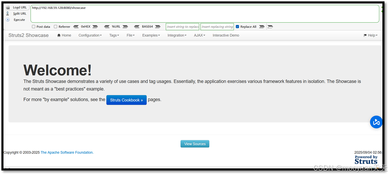Open the Integration dropdown menu
This screenshot has width=389, height=175.
(177, 35)
